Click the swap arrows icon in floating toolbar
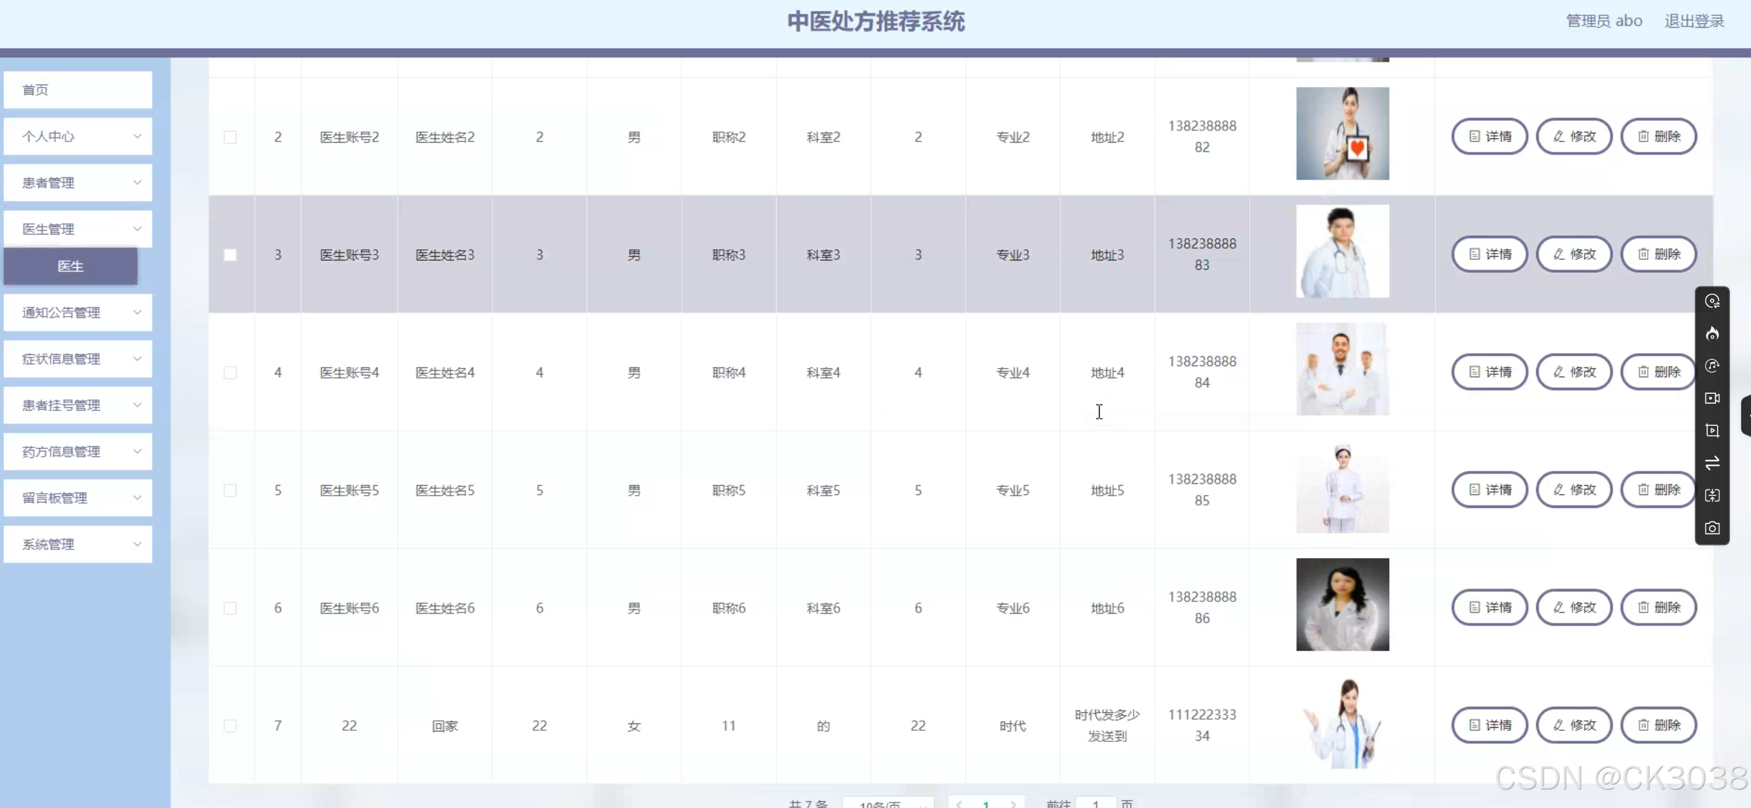This screenshot has height=808, width=1751. pos(1711,463)
